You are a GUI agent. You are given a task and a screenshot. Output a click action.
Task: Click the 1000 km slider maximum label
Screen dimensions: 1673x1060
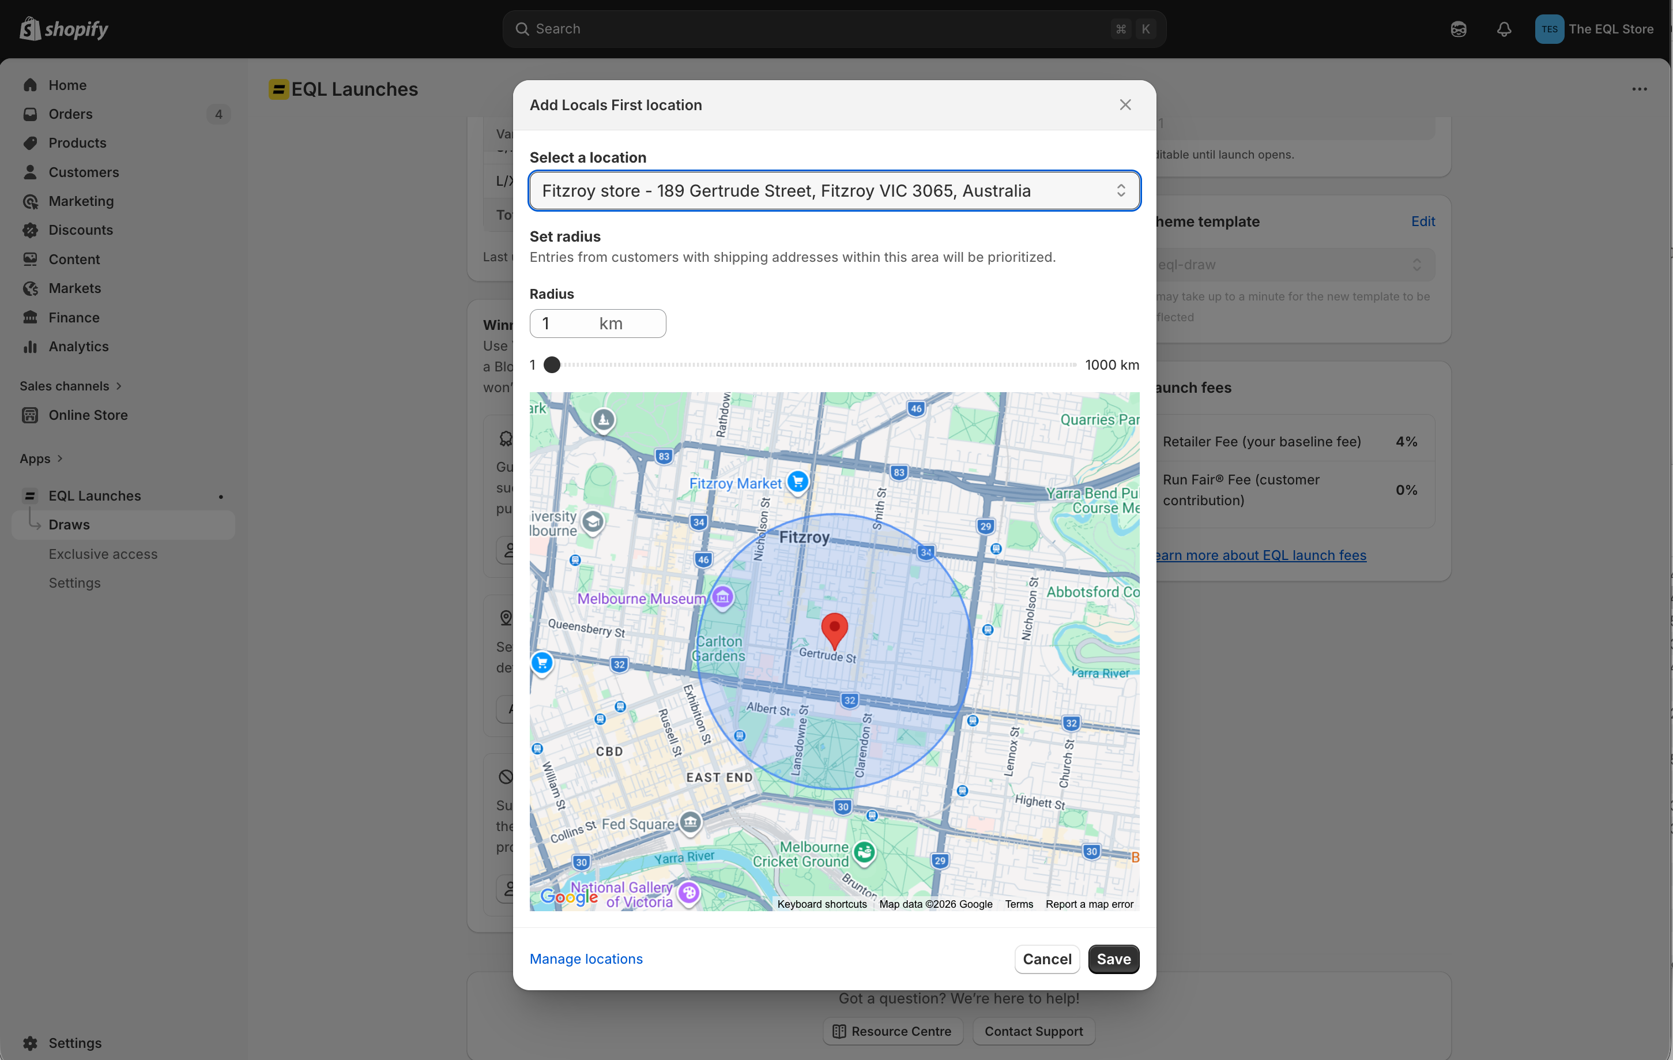click(1112, 365)
